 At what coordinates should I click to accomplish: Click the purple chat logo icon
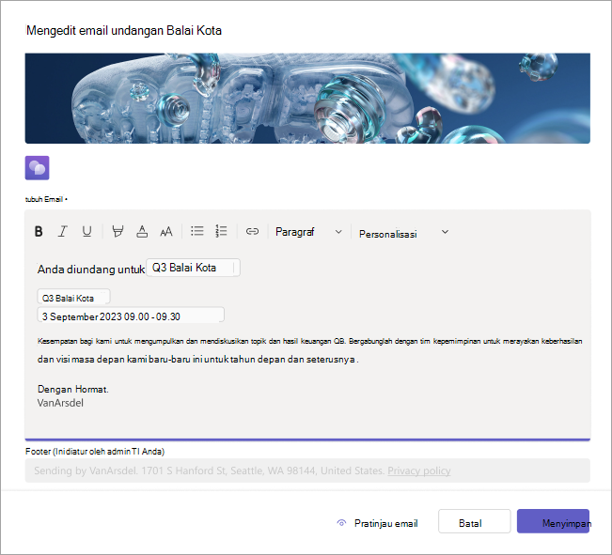pyautogui.click(x=37, y=168)
